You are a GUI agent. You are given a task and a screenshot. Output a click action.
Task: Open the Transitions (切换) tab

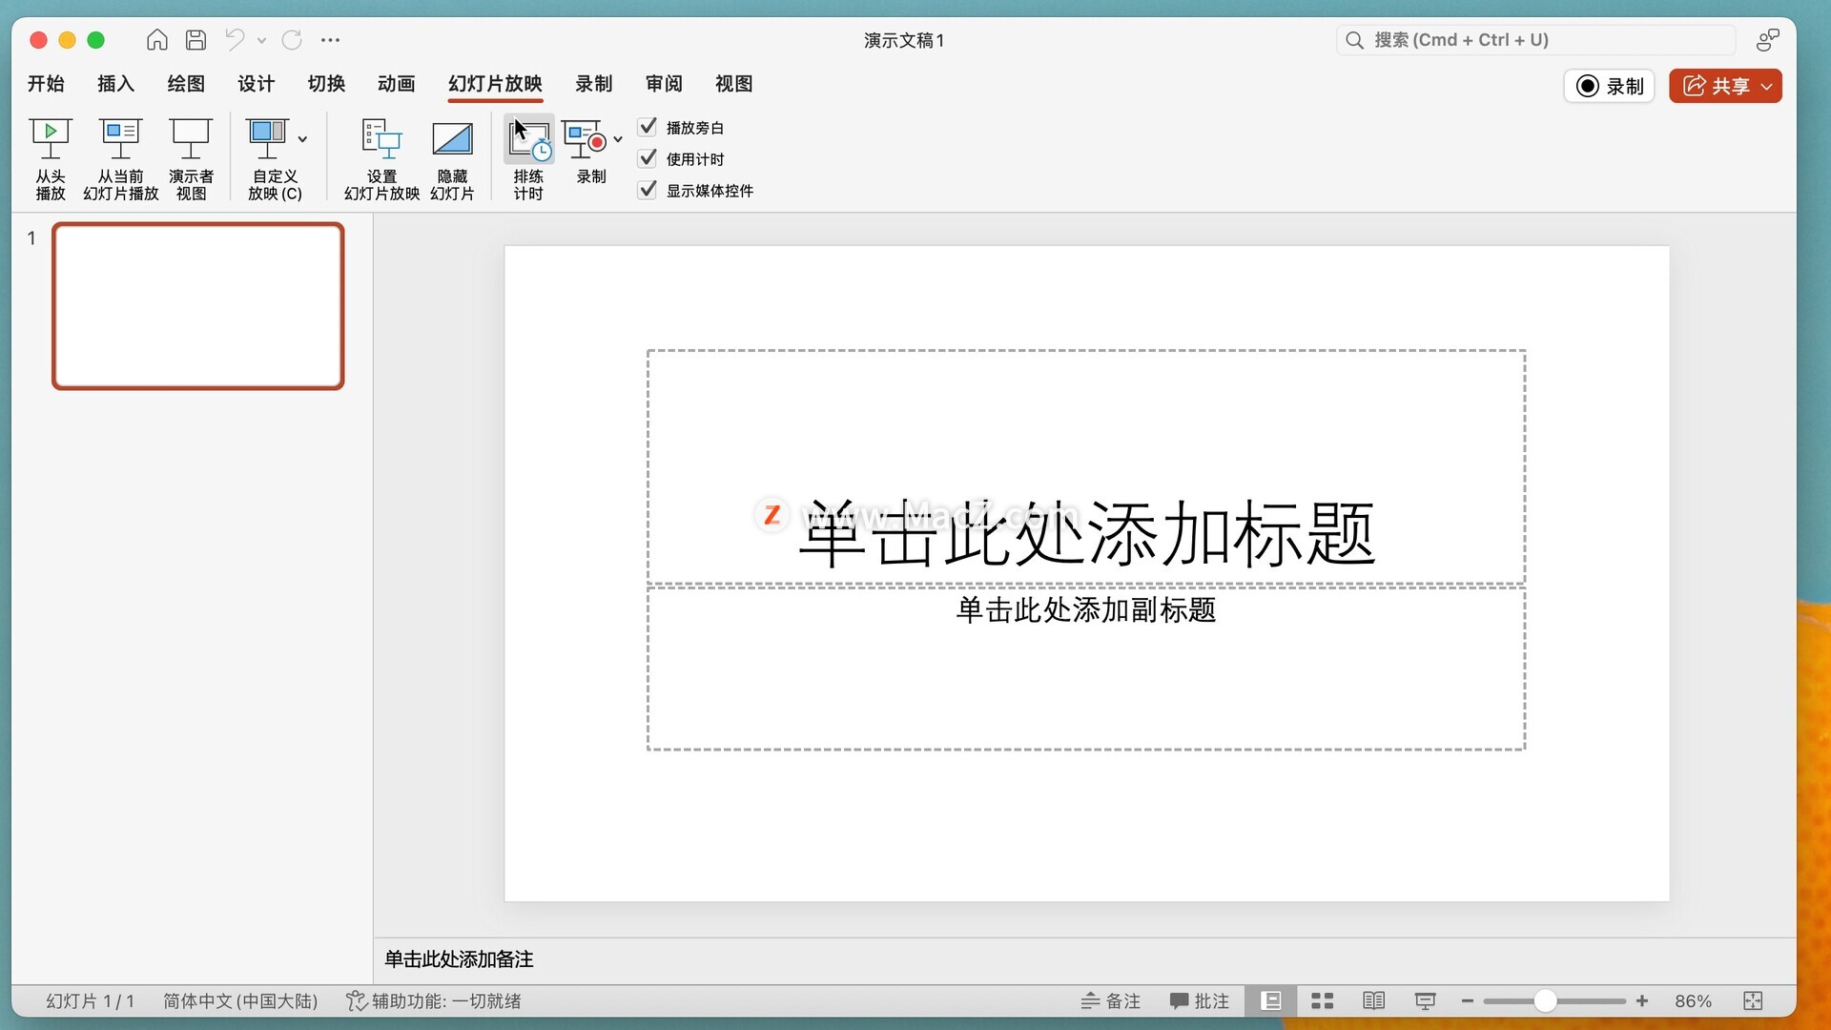coord(326,84)
